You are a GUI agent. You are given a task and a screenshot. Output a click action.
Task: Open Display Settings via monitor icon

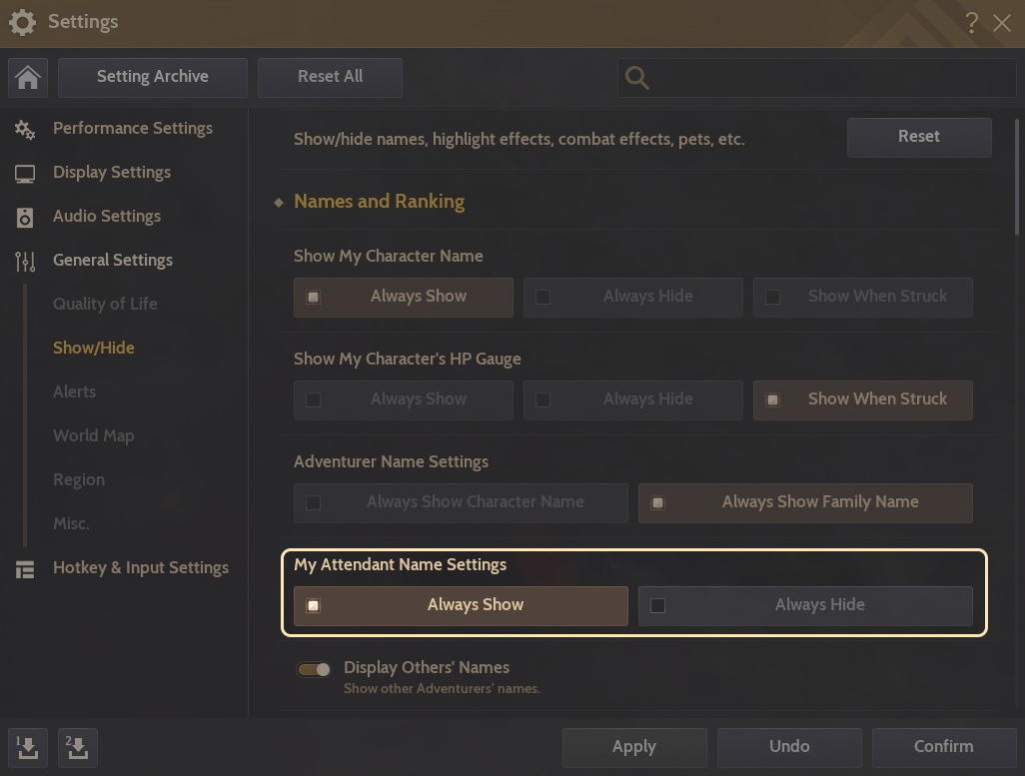(x=25, y=173)
